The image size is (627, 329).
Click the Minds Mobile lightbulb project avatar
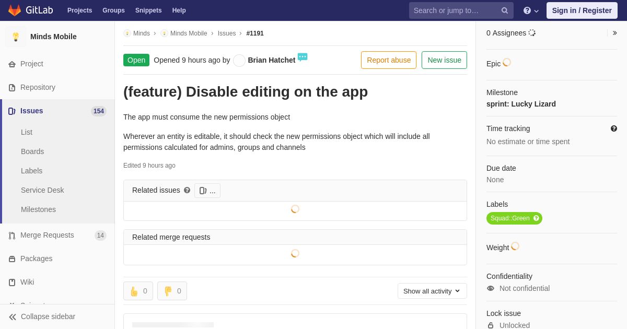pos(16,37)
